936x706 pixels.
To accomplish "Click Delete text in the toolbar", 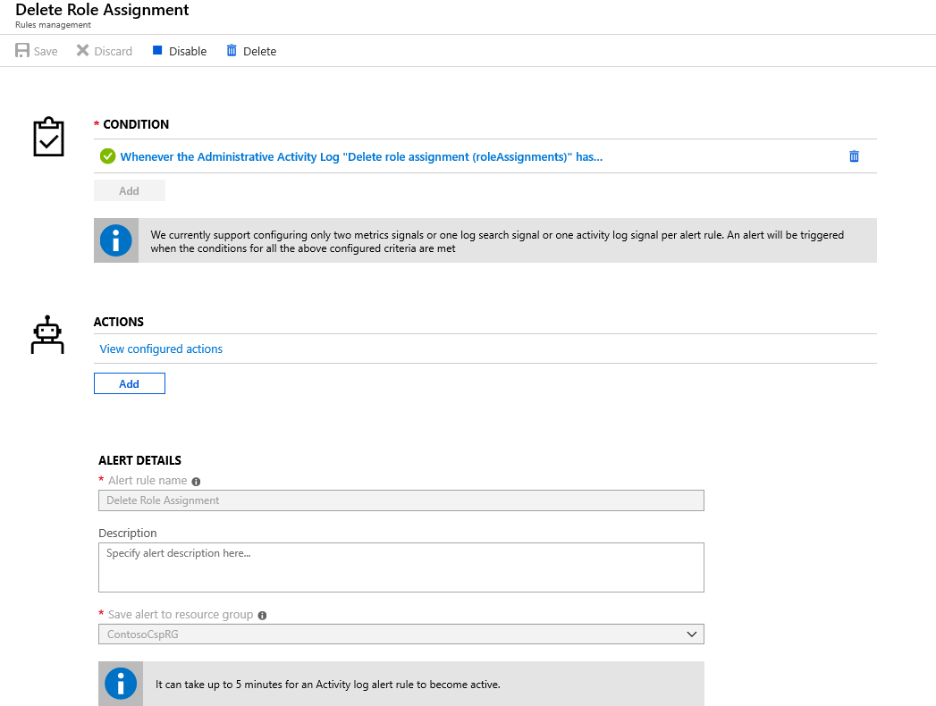I will [259, 51].
